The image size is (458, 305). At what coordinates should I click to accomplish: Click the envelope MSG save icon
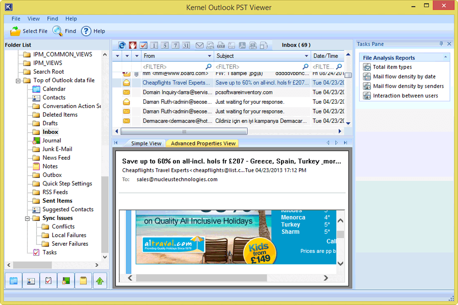[199, 45]
